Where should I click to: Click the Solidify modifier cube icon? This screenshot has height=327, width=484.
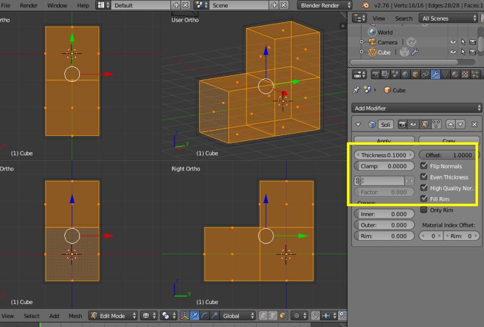[x=372, y=124]
